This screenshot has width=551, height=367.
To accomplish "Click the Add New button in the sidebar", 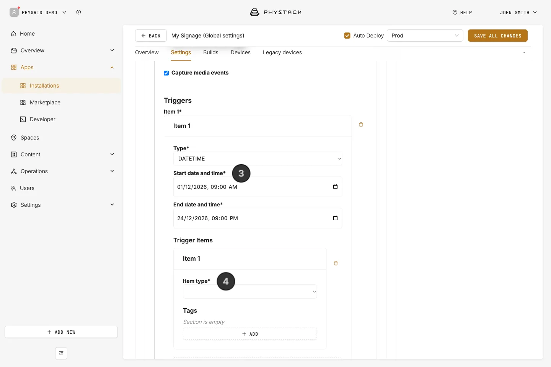I will [x=61, y=332].
